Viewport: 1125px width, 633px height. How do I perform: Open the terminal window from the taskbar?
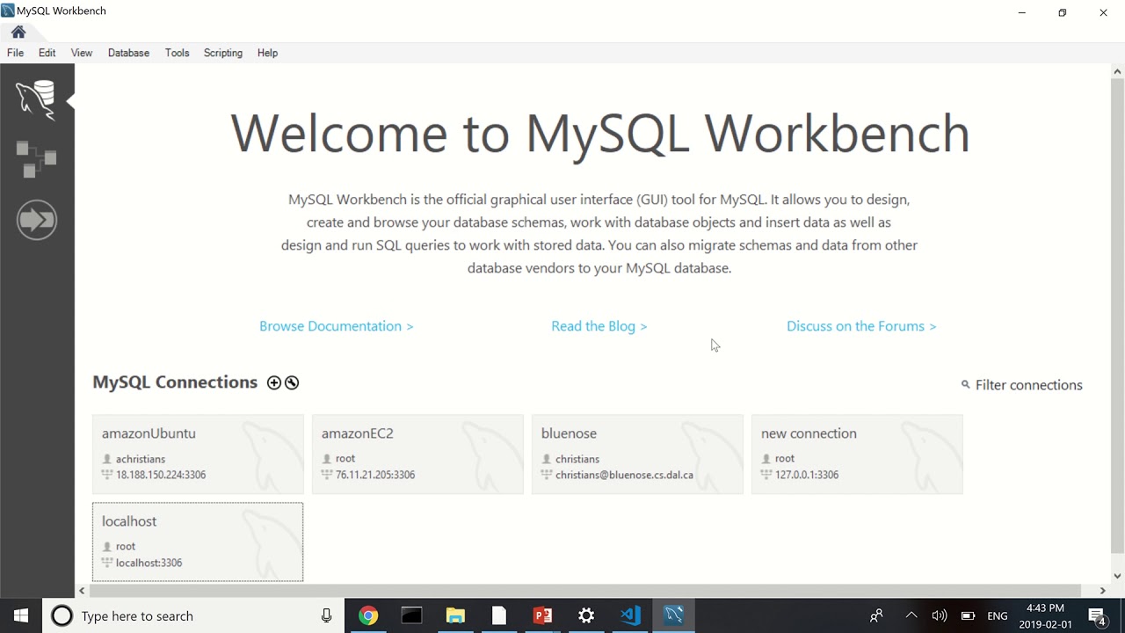(411, 615)
